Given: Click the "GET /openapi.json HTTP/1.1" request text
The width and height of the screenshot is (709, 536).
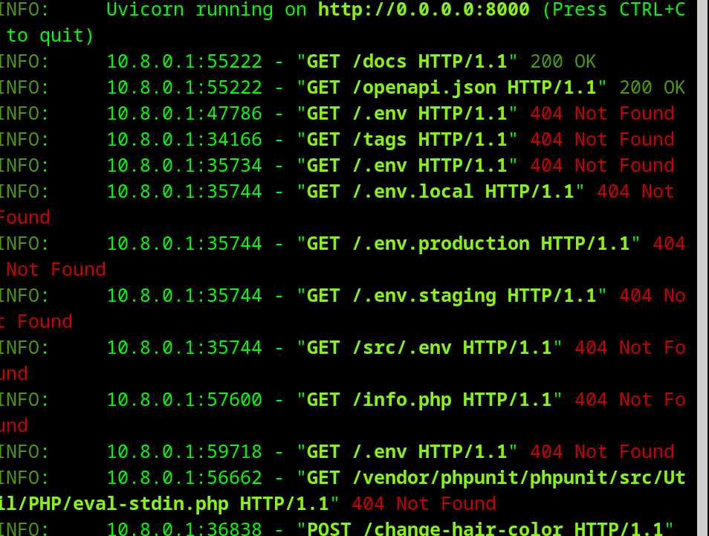Looking at the screenshot, I should coord(451,88).
